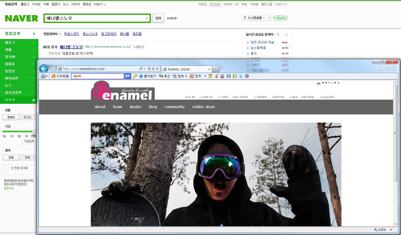The height and width of the screenshot is (235, 401).
Task: Stop loading with the address bar X
Action: pos(157,69)
